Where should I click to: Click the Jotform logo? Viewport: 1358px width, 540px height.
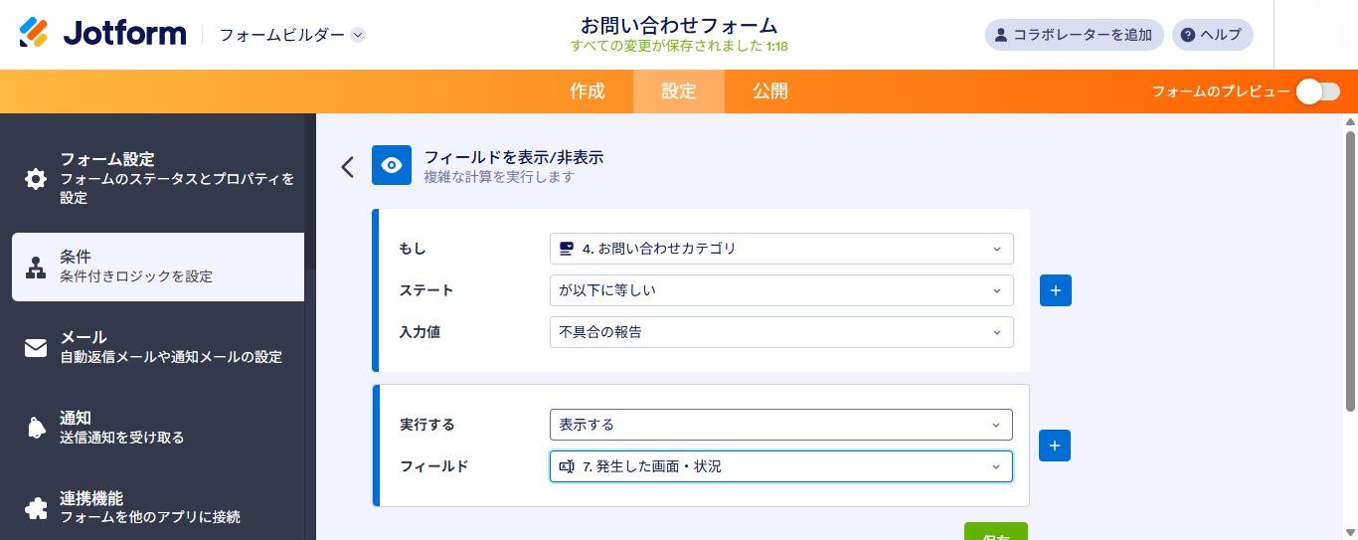coord(102,34)
